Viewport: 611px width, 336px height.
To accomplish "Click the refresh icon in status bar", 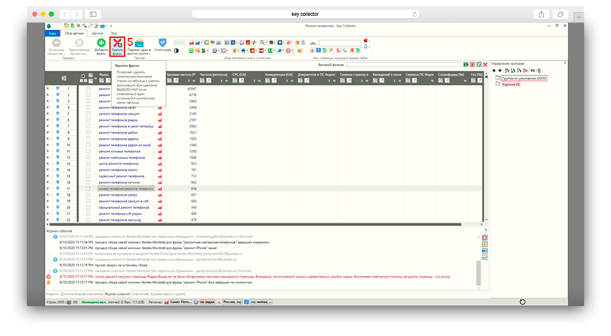I will [522, 302].
